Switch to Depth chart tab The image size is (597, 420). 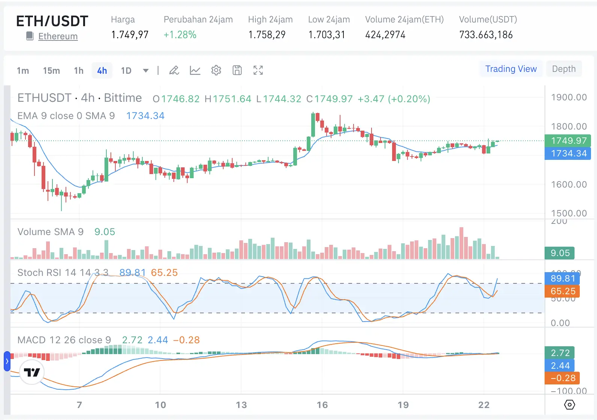click(564, 69)
